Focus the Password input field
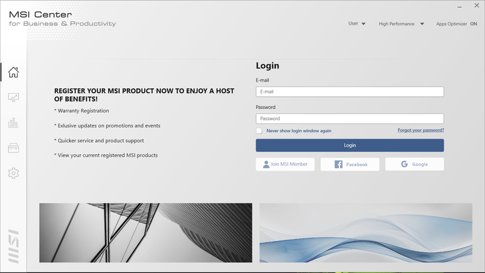Viewport: 485px width, 273px height. (x=349, y=118)
